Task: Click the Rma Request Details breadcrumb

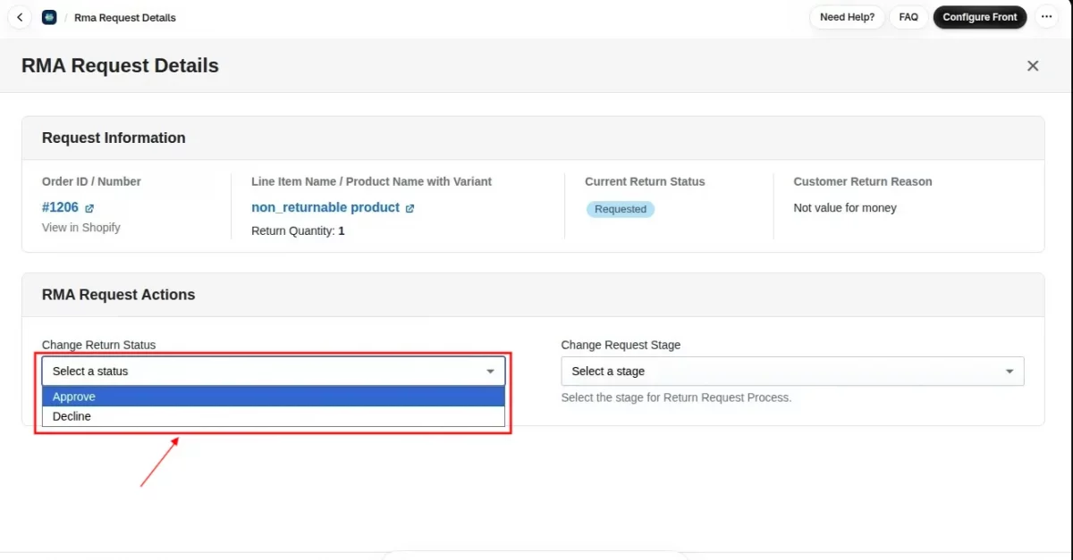Action: (x=125, y=18)
